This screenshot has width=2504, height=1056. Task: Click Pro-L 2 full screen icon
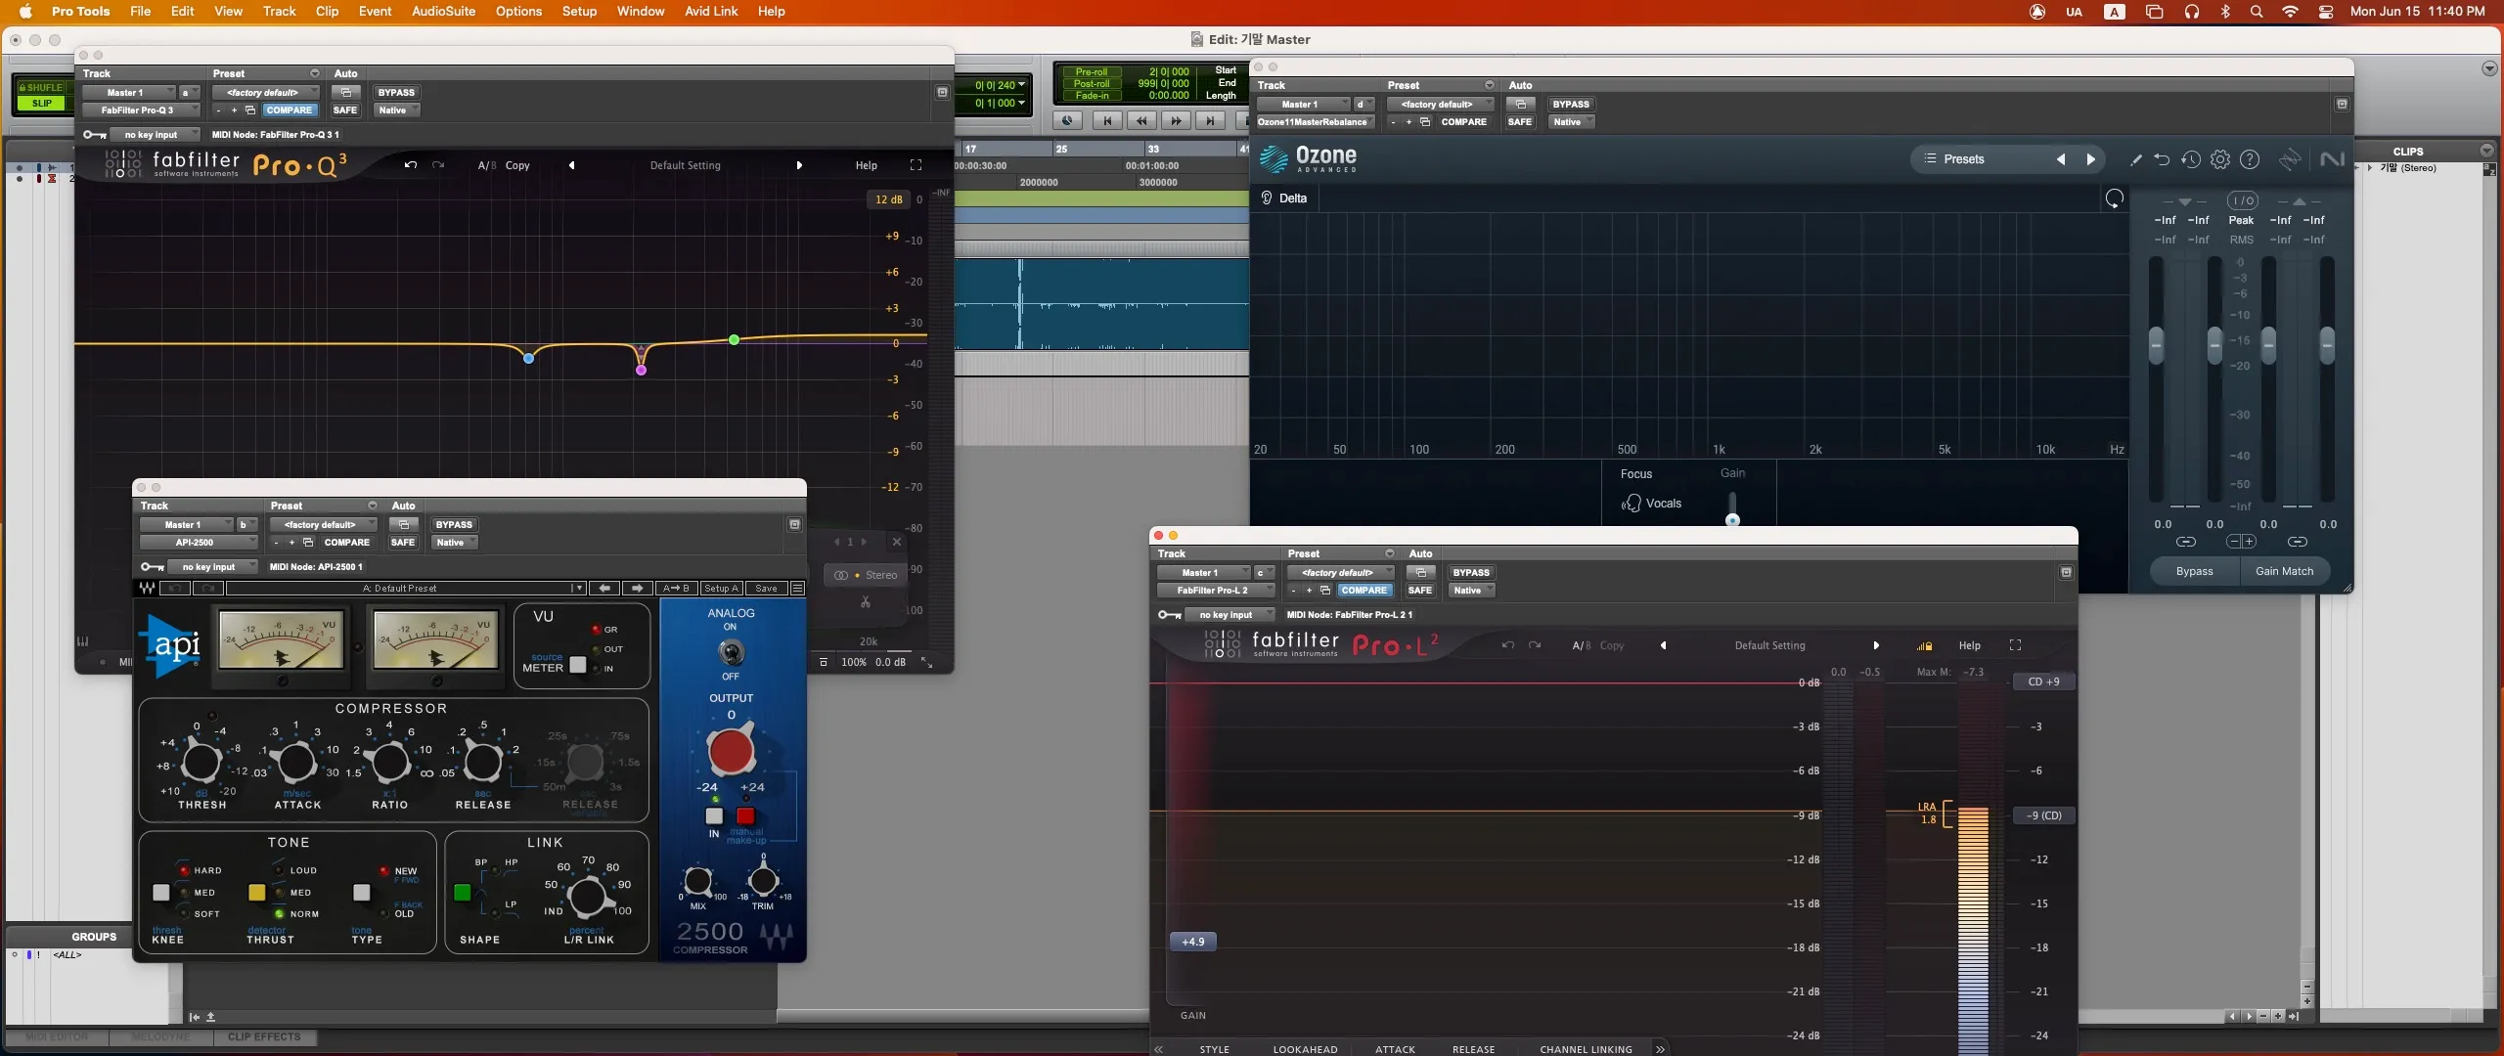click(2015, 645)
